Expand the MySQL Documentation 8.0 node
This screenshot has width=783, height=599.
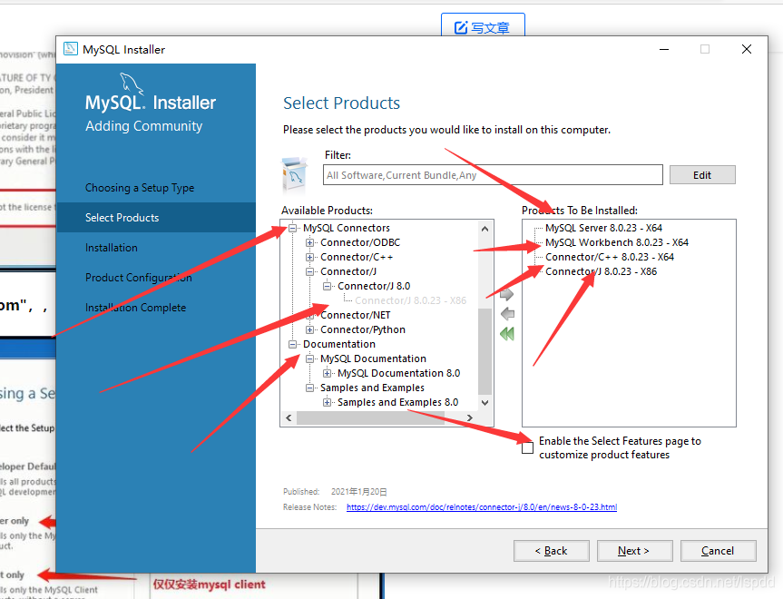click(328, 373)
